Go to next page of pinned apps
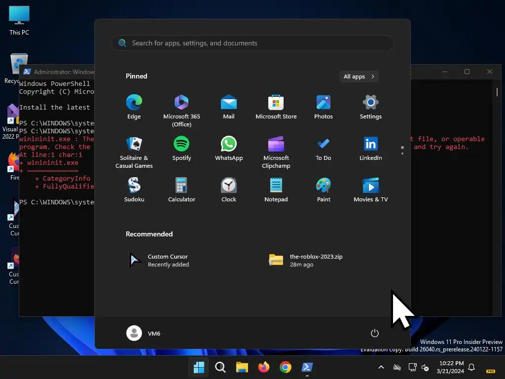505x379 pixels. point(402,153)
